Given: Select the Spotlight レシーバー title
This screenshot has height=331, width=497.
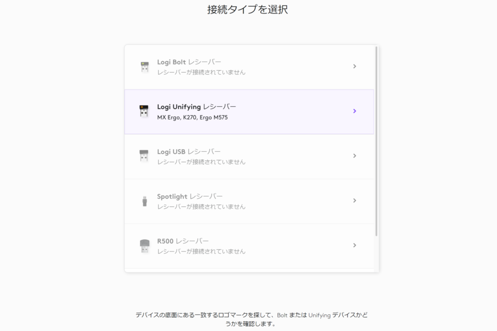Looking at the screenshot, I should [x=190, y=196].
